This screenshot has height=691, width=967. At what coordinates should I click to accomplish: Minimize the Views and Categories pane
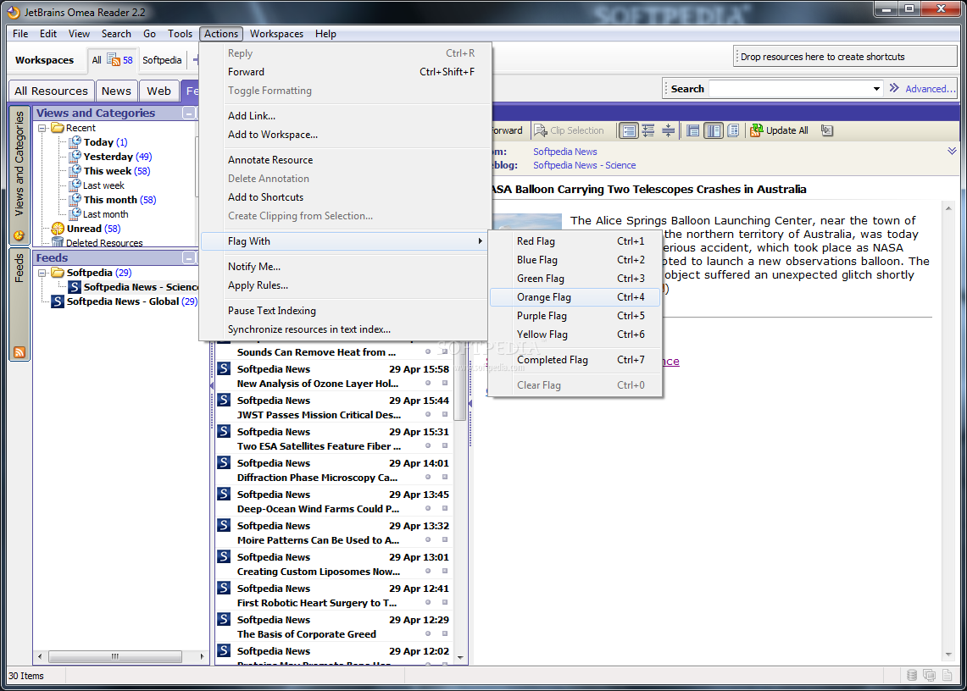[x=189, y=113]
